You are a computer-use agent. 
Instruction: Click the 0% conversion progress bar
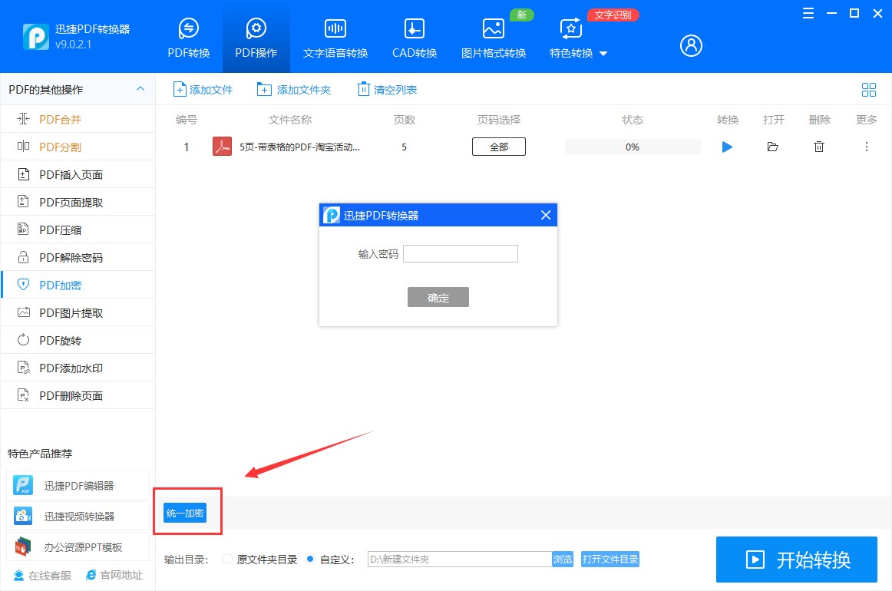[x=632, y=147]
